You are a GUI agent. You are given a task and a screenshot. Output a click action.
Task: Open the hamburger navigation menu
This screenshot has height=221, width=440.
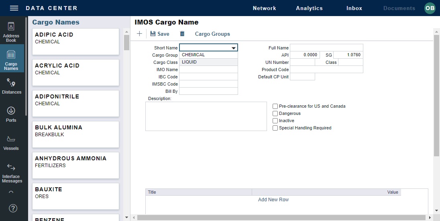(x=14, y=8)
